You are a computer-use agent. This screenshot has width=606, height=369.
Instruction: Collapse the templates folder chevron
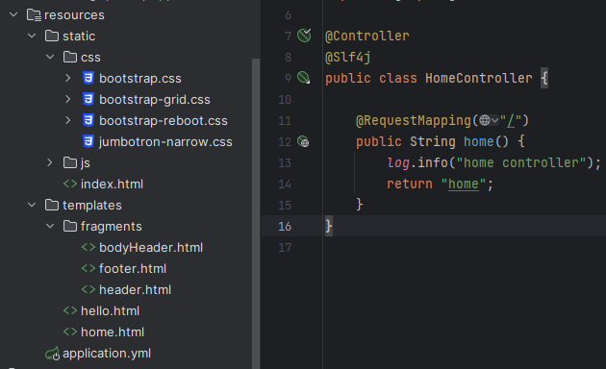(32, 205)
